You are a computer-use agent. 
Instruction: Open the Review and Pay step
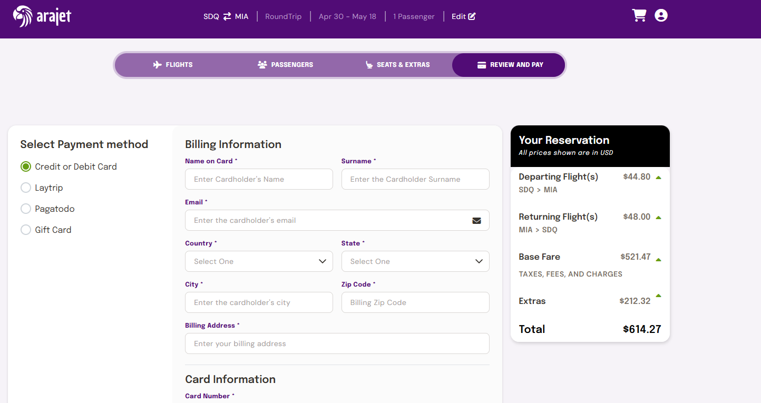tap(509, 65)
